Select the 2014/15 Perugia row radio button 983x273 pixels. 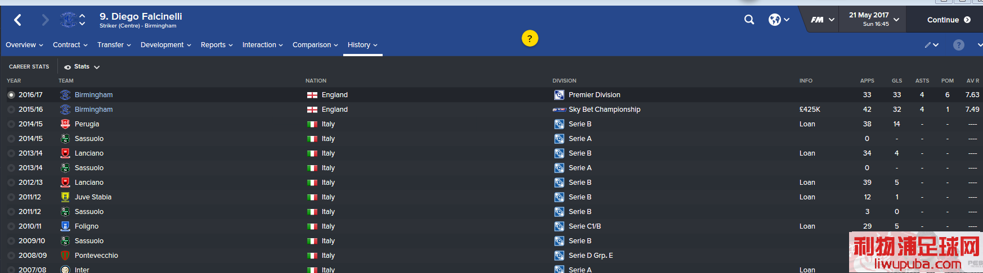click(11, 124)
